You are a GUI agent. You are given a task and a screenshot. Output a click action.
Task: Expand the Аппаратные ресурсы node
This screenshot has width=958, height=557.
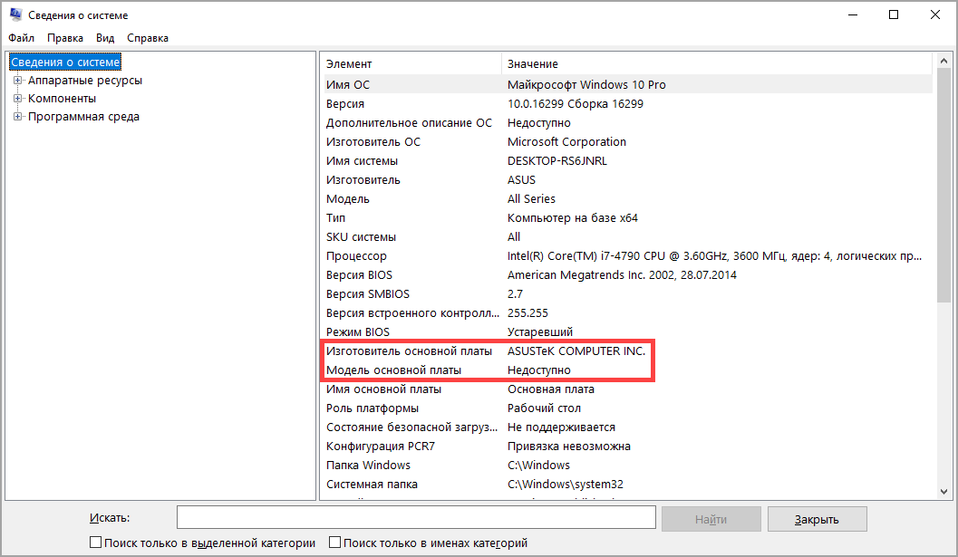[18, 81]
